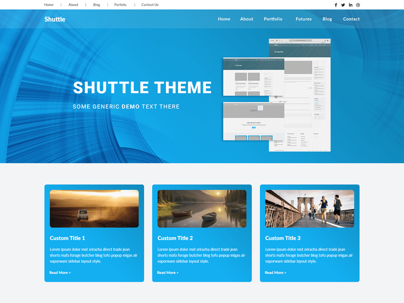Image resolution: width=404 pixels, height=303 pixels.
Task: Select the bridge photo above Custom Title 3
Action: [309, 208]
